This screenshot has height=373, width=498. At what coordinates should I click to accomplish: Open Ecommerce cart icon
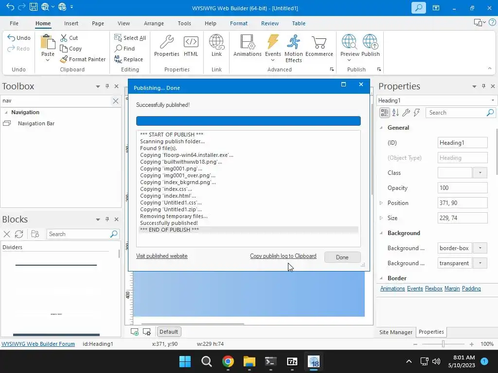click(x=319, y=46)
